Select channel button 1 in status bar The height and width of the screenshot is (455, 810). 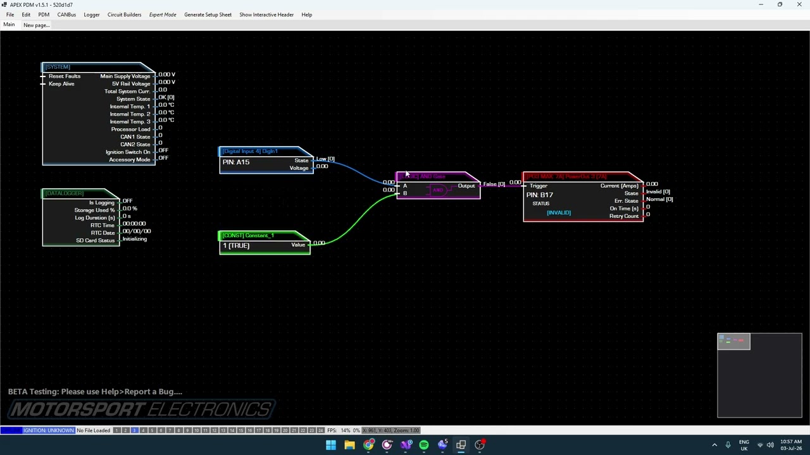click(x=116, y=430)
